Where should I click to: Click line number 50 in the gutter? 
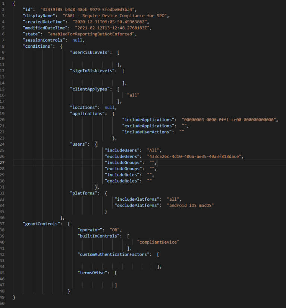[x=4, y=304]
